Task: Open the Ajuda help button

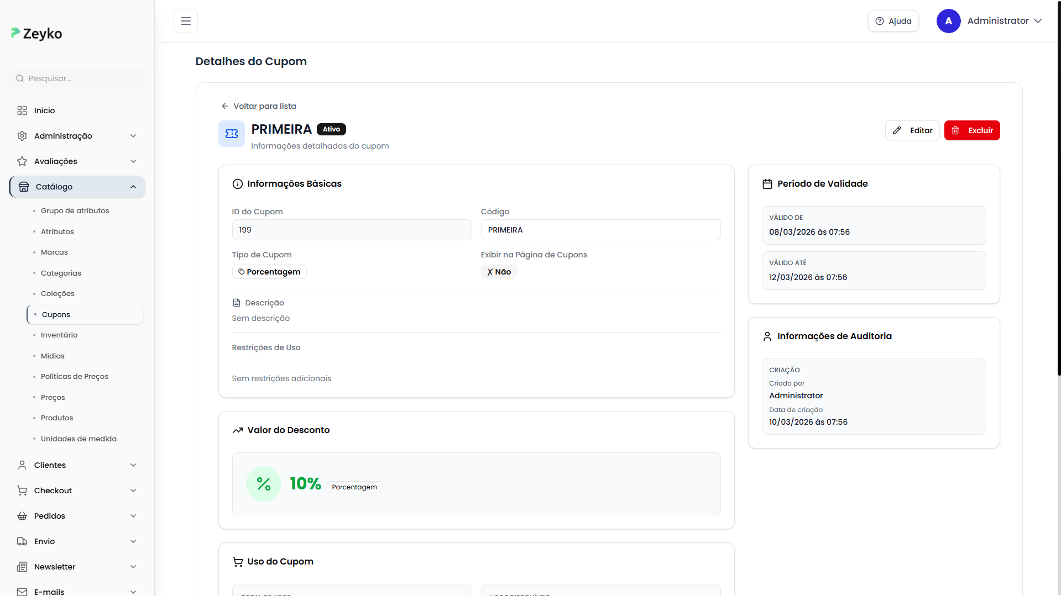Action: point(893,21)
